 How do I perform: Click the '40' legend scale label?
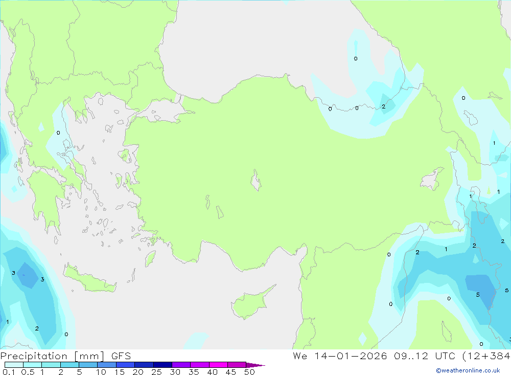pos(213,372)
